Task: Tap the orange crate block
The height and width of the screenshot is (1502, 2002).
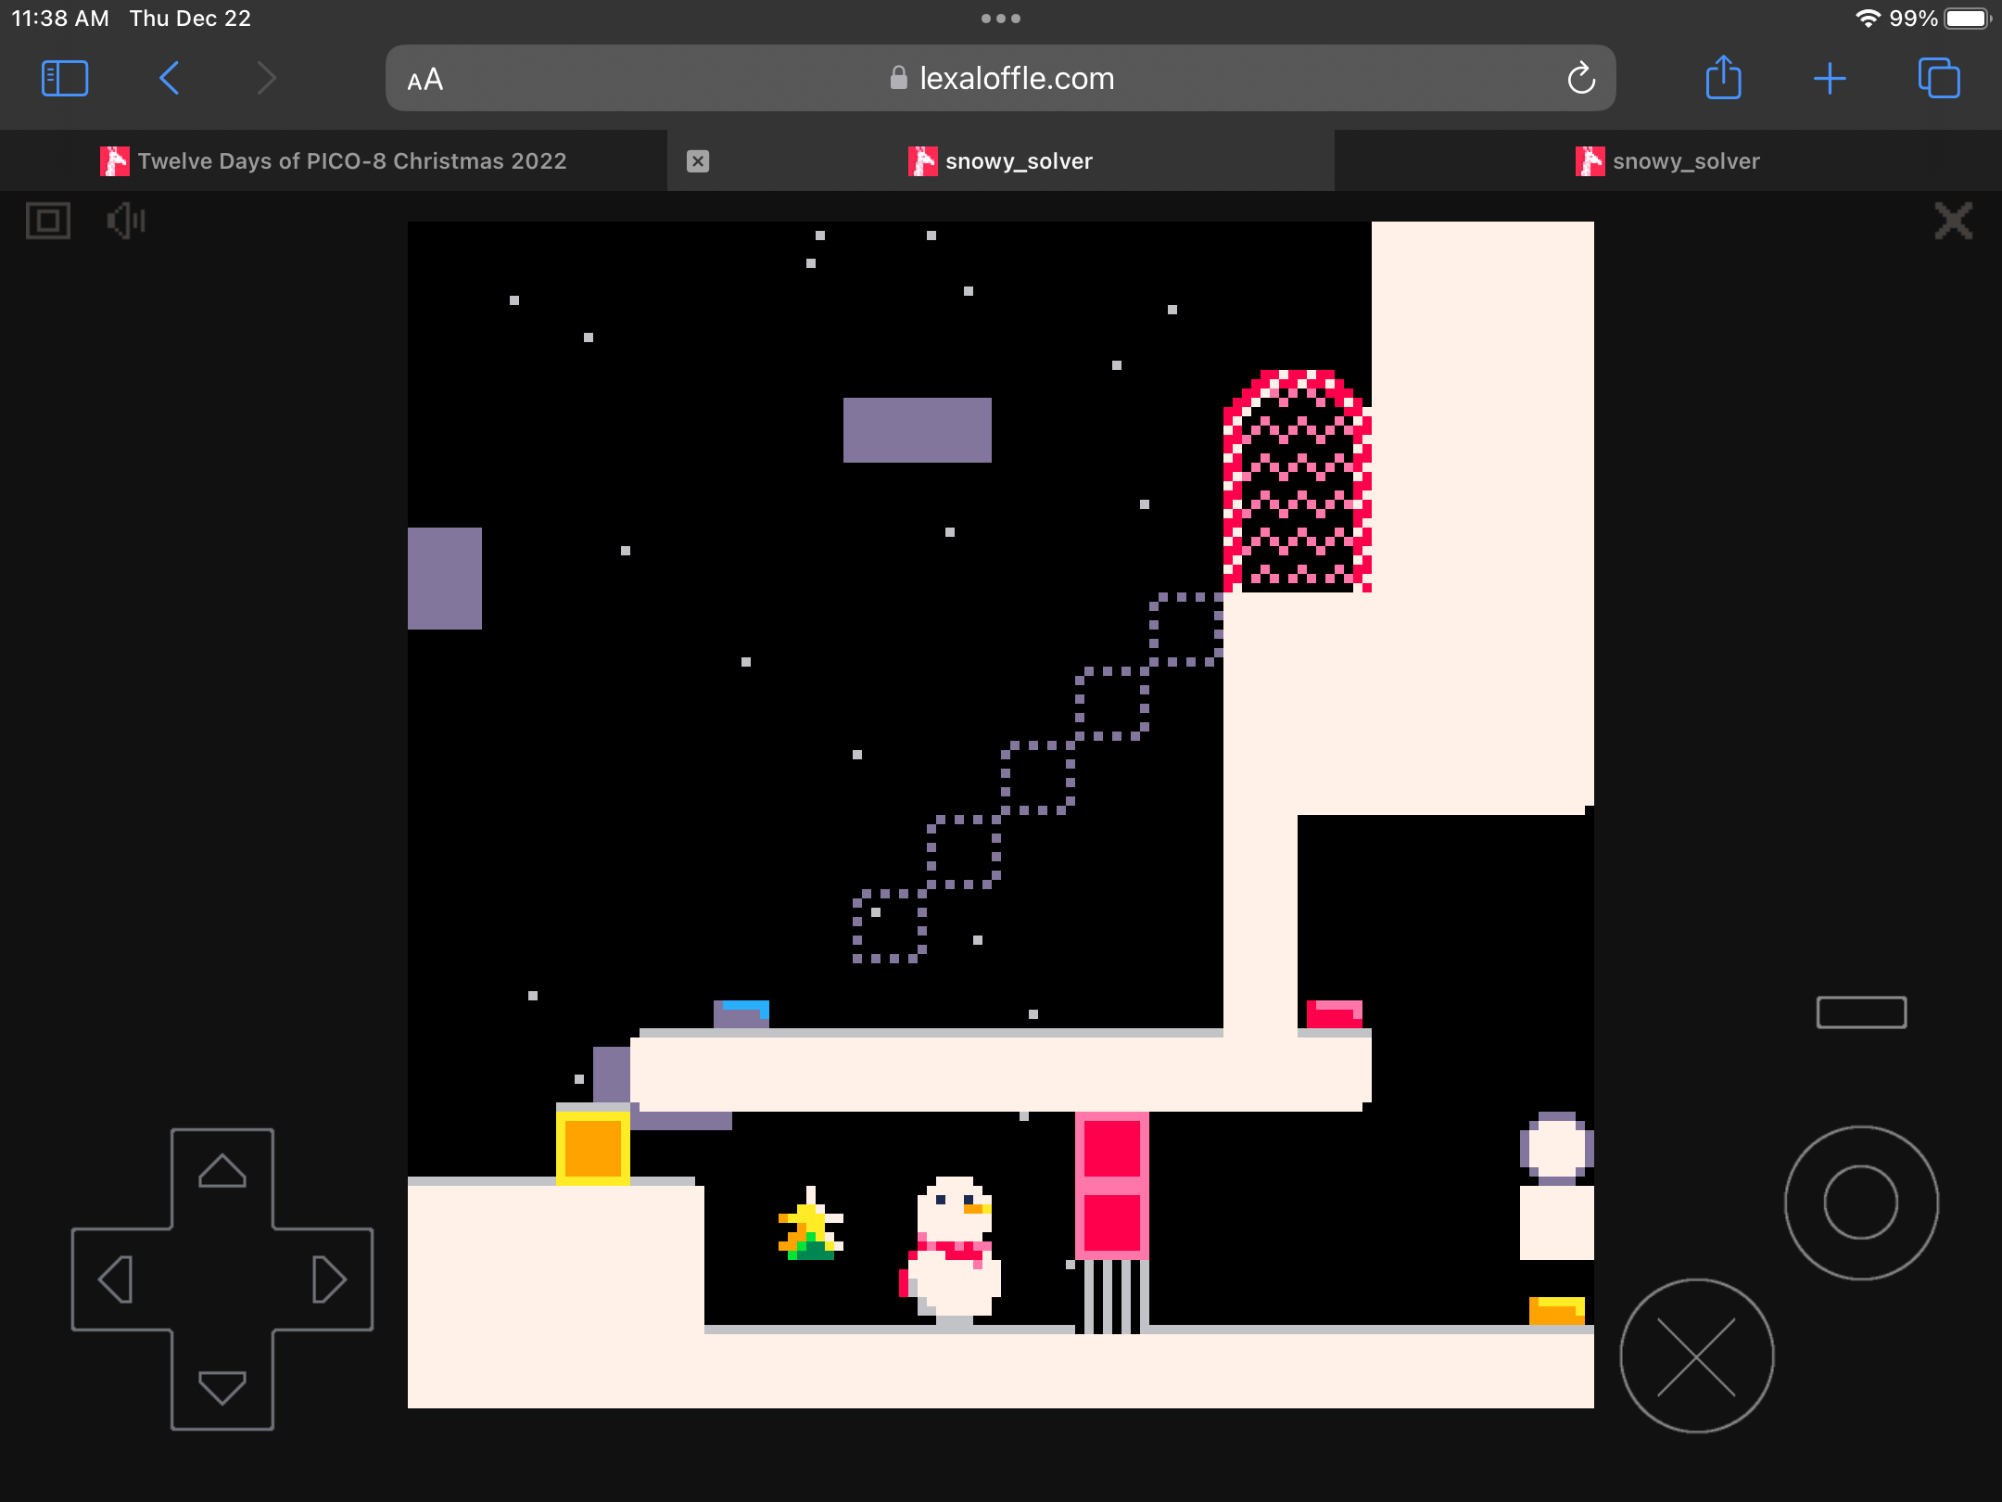Action: point(593,1148)
